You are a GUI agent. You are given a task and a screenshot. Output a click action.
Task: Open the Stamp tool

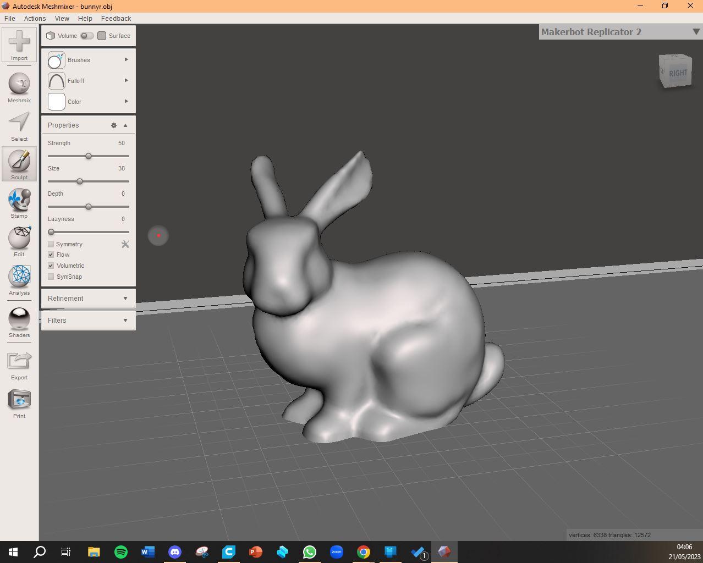[x=19, y=203]
